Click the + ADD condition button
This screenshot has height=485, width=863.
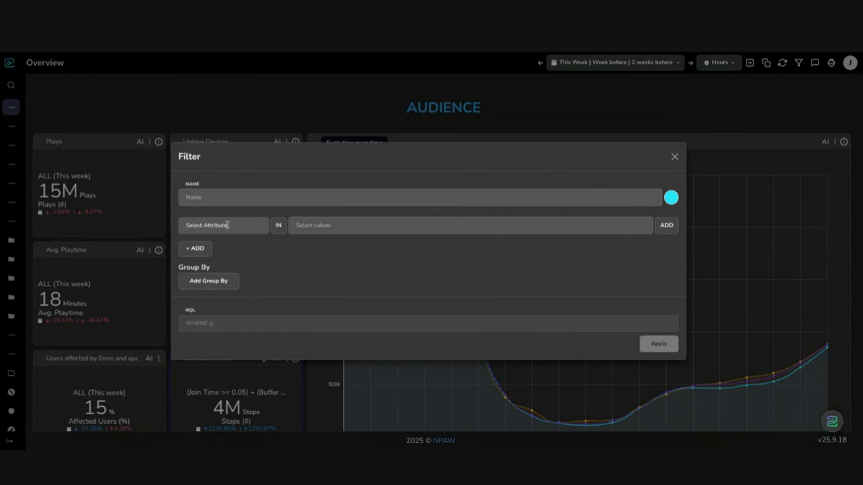(x=195, y=249)
